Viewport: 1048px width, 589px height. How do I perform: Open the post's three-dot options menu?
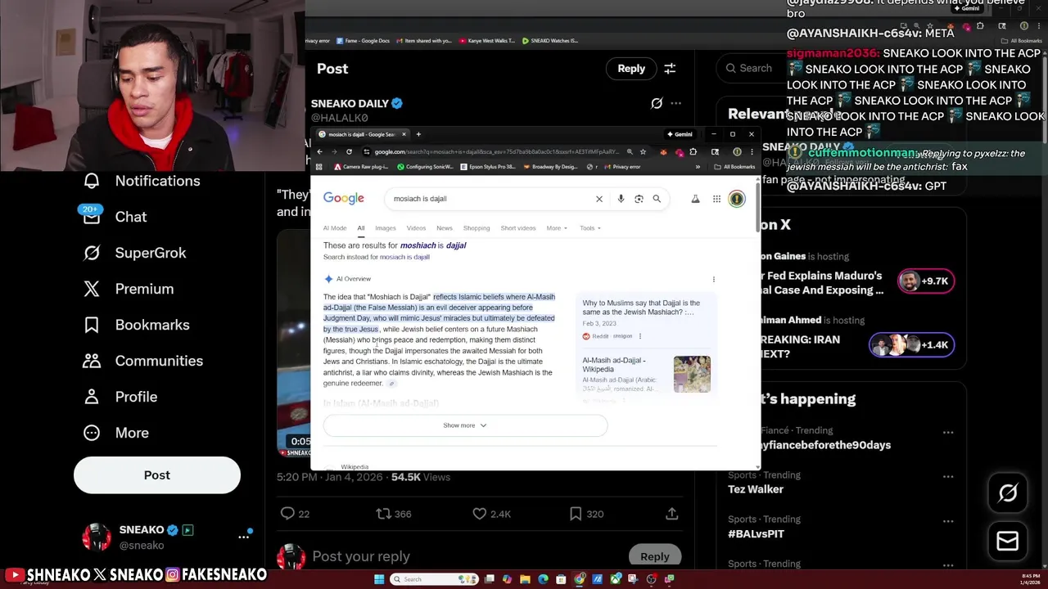(675, 103)
